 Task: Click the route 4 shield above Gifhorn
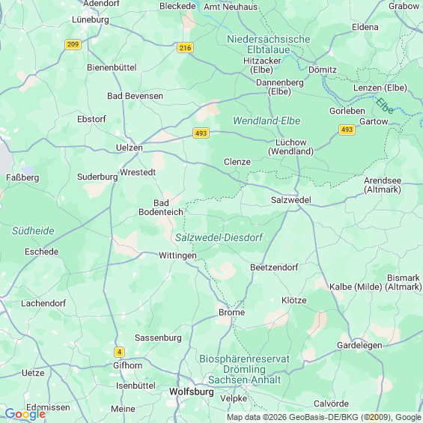[x=119, y=352]
